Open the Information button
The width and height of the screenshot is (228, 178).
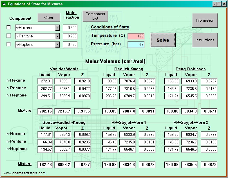click(205, 20)
